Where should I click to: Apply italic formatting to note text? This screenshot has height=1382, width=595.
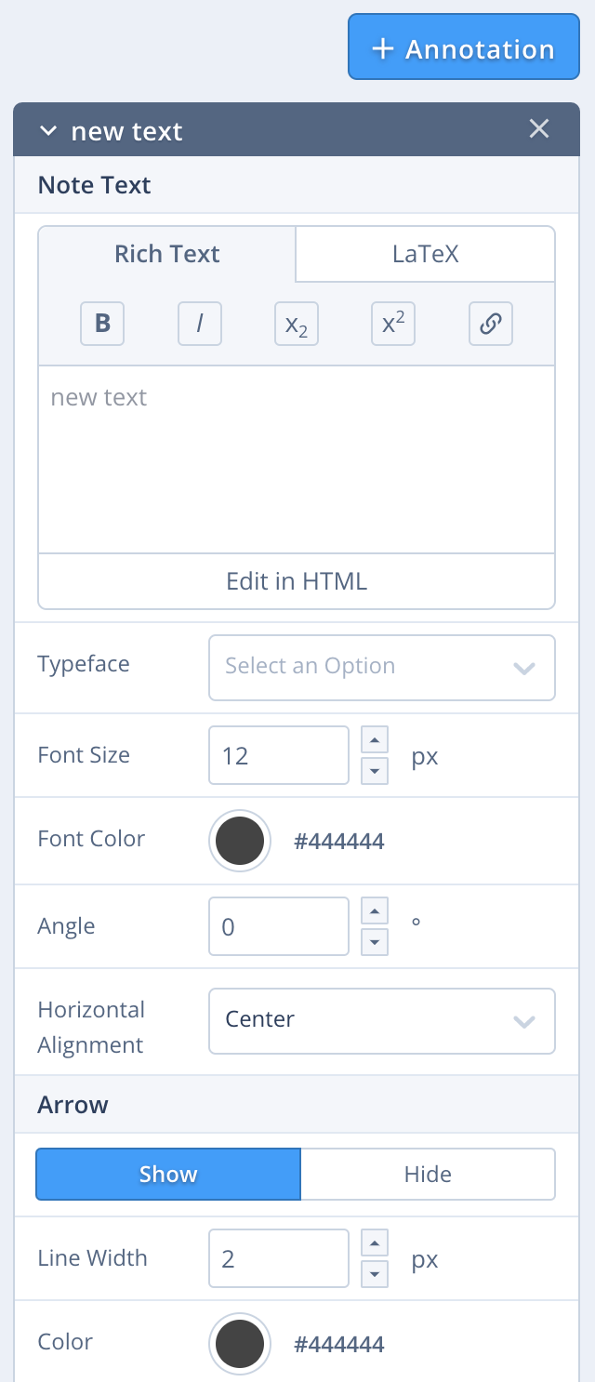pyautogui.click(x=199, y=324)
